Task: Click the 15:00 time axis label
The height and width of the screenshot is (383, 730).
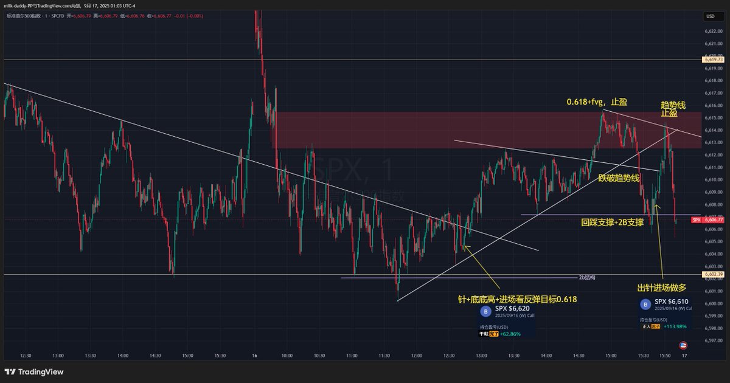Action: (611, 356)
